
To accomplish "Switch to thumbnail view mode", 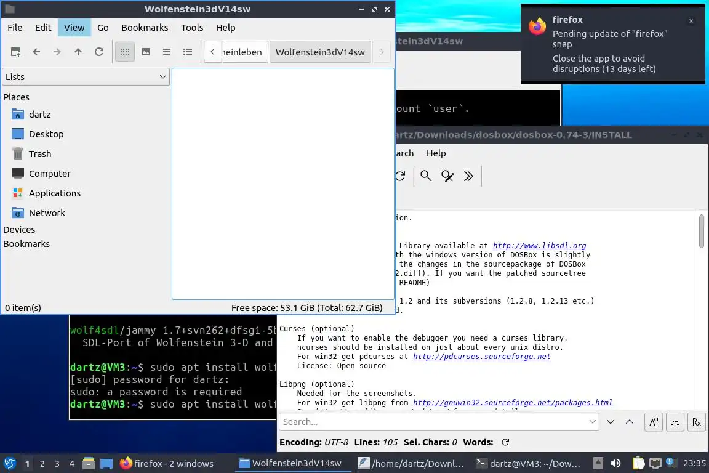I will click(x=146, y=52).
